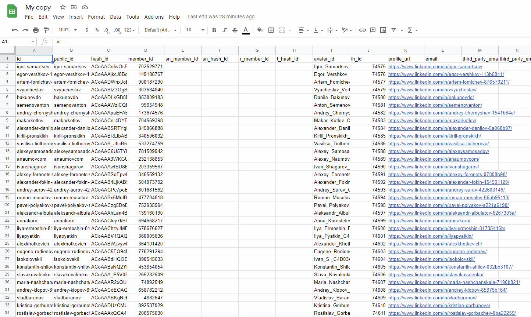The width and height of the screenshot is (531, 317).
Task: Open the font family dropdown
Action: coord(160,30)
